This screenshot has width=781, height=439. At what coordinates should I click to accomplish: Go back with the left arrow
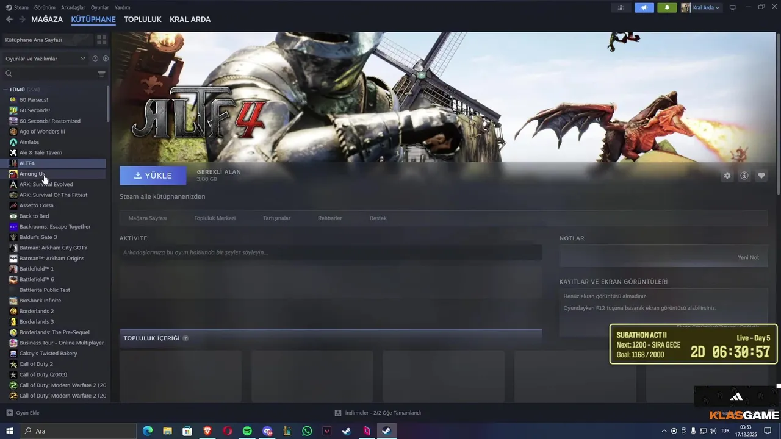(9, 20)
